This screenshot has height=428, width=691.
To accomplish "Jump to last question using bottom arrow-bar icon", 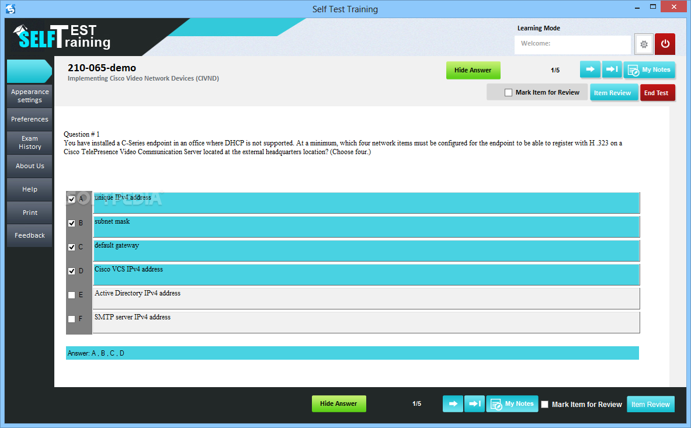I will point(475,403).
